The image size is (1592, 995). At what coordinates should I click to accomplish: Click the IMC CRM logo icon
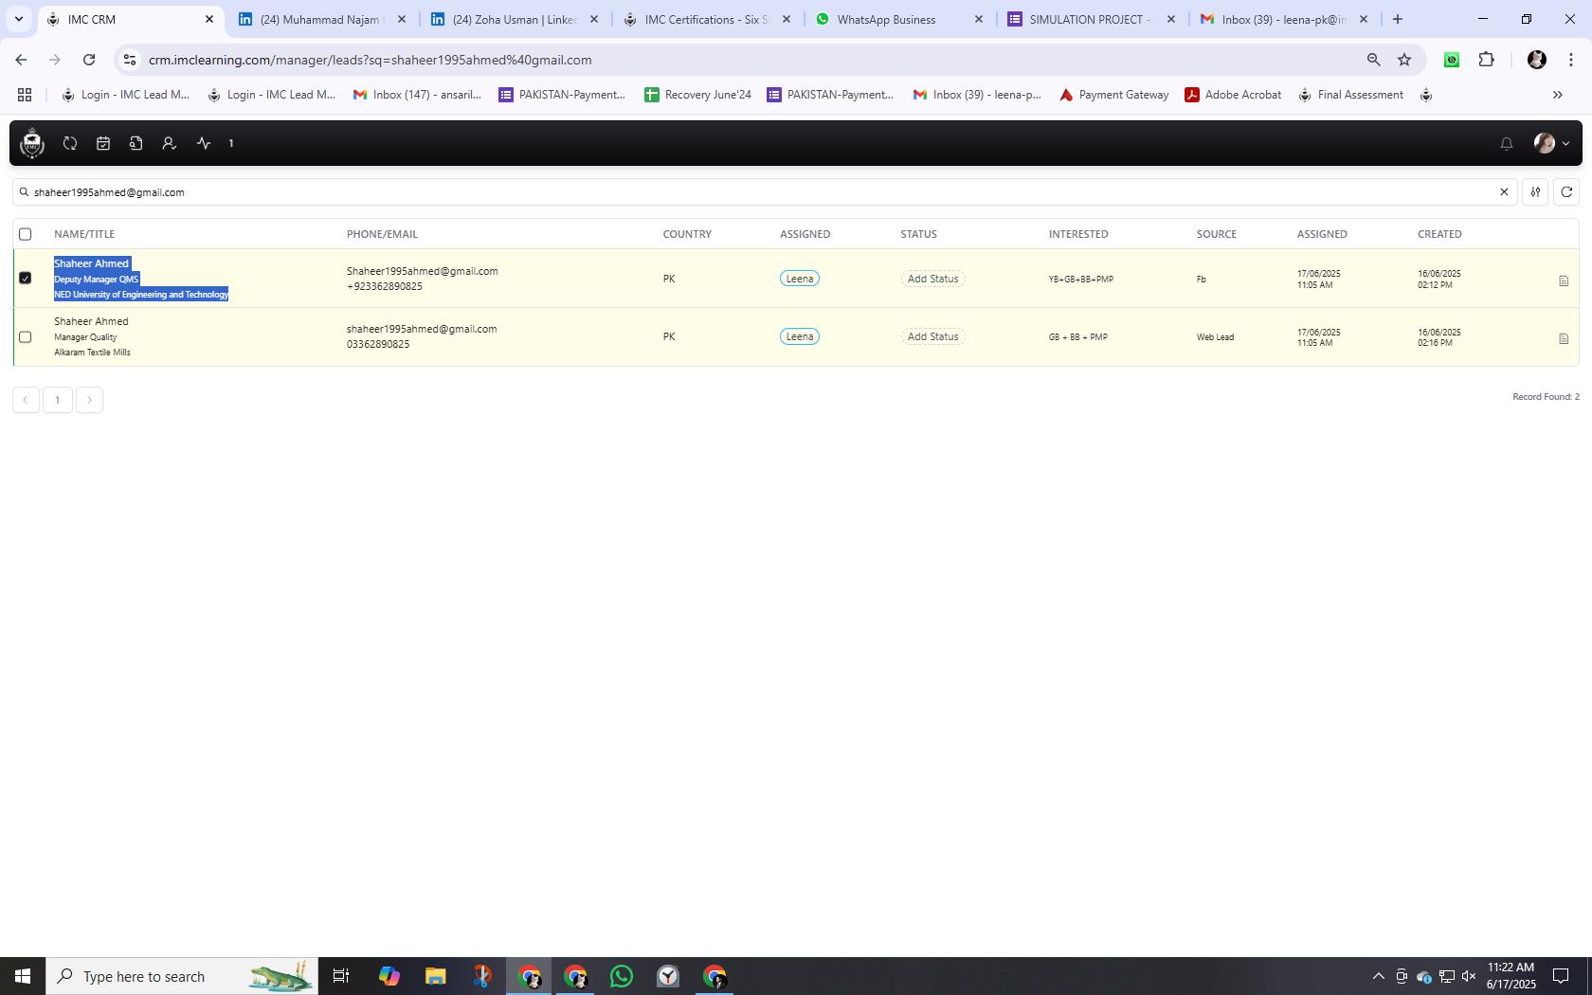(x=32, y=143)
